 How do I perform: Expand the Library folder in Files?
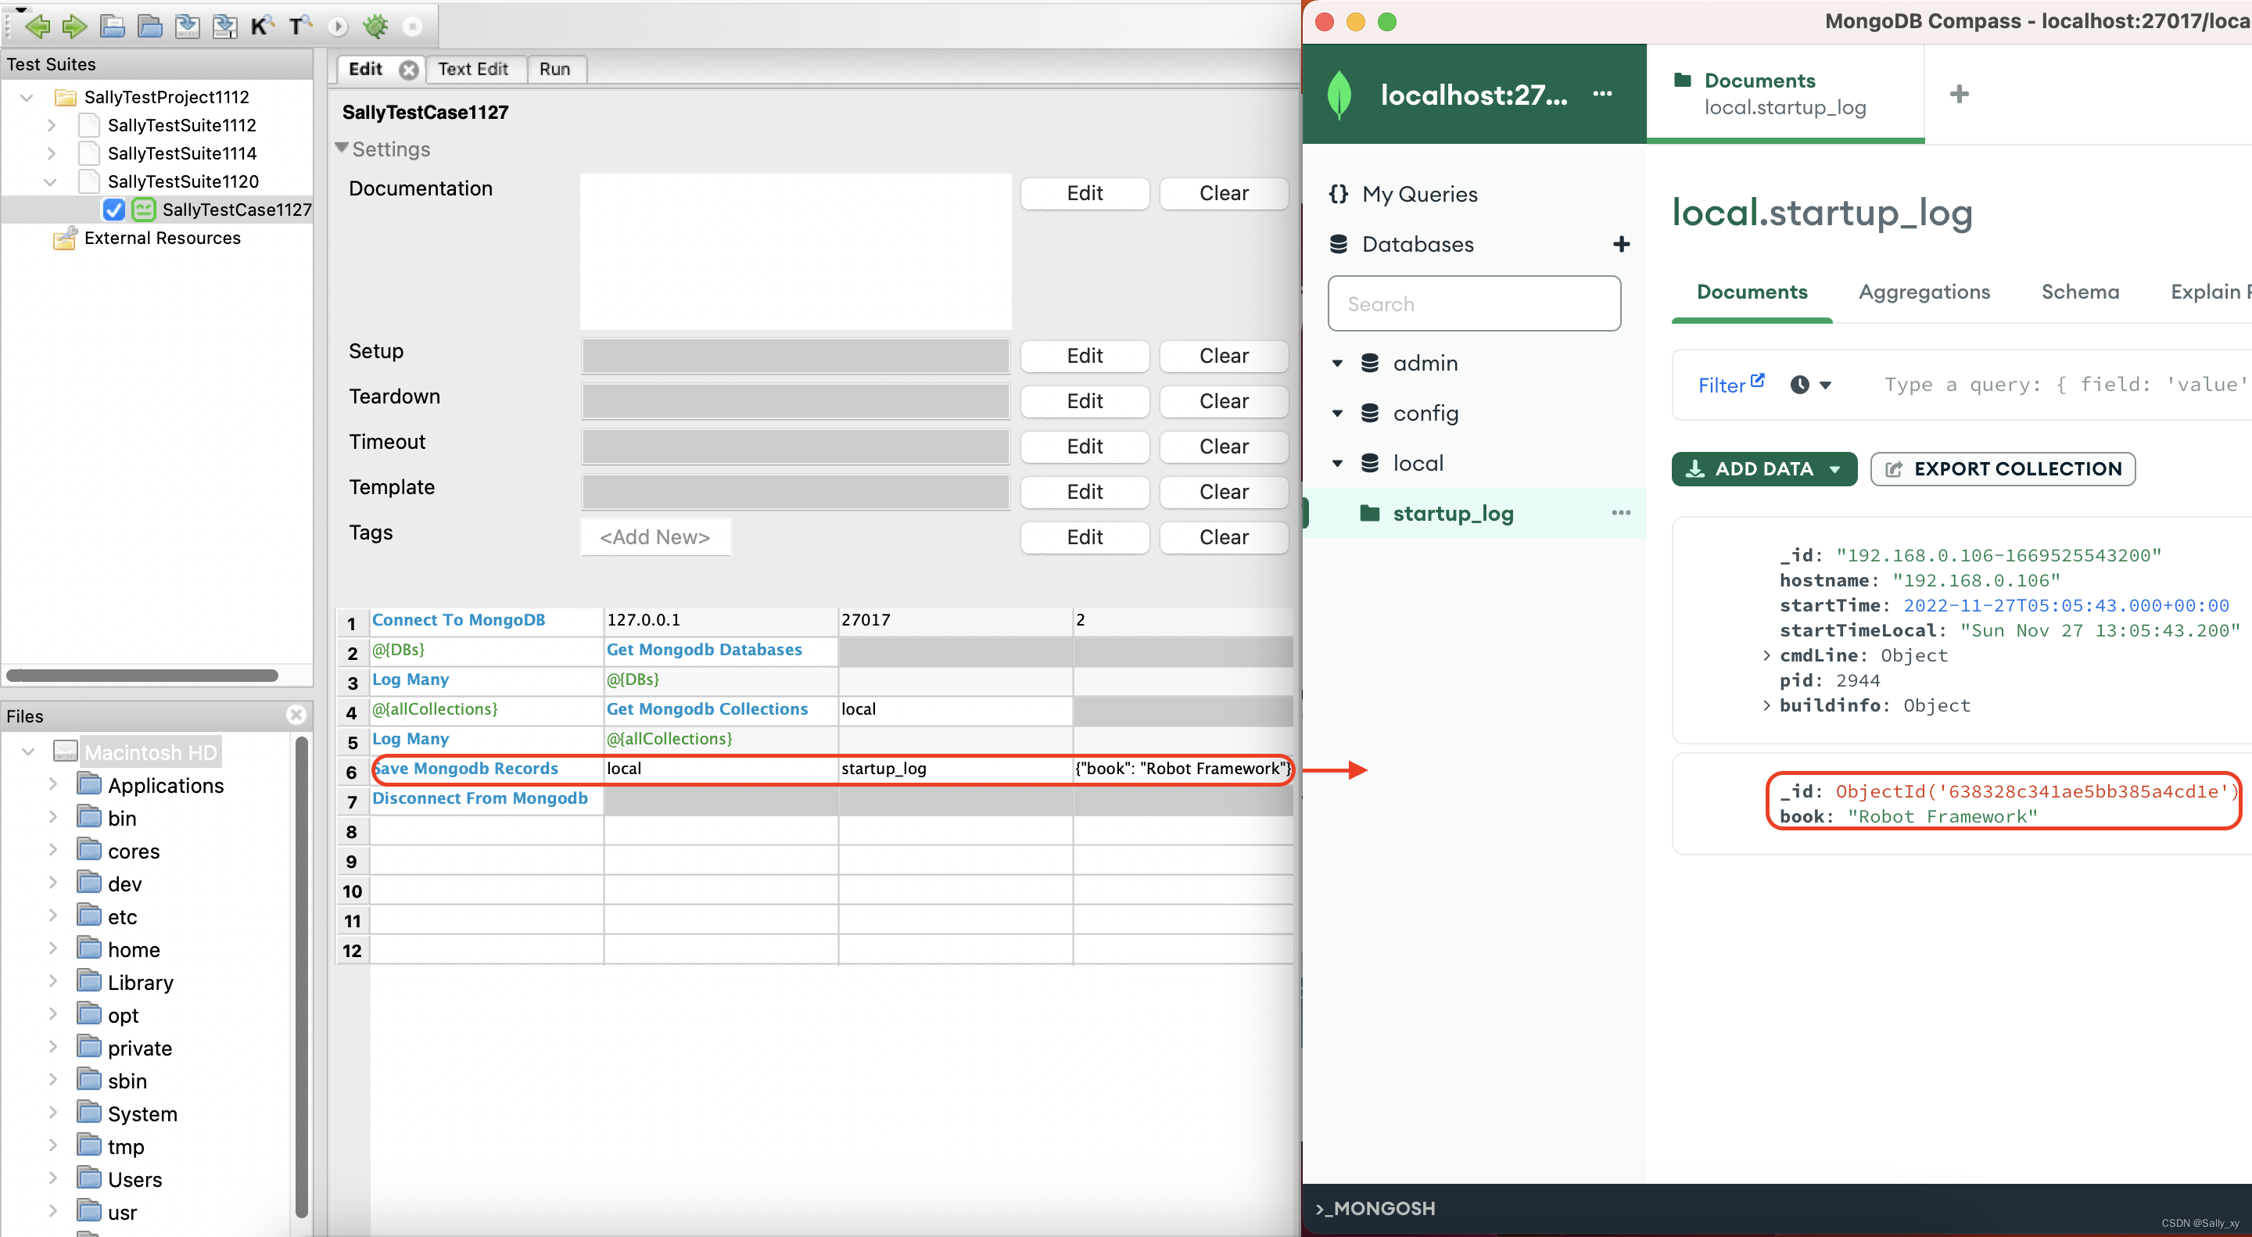pos(52,981)
